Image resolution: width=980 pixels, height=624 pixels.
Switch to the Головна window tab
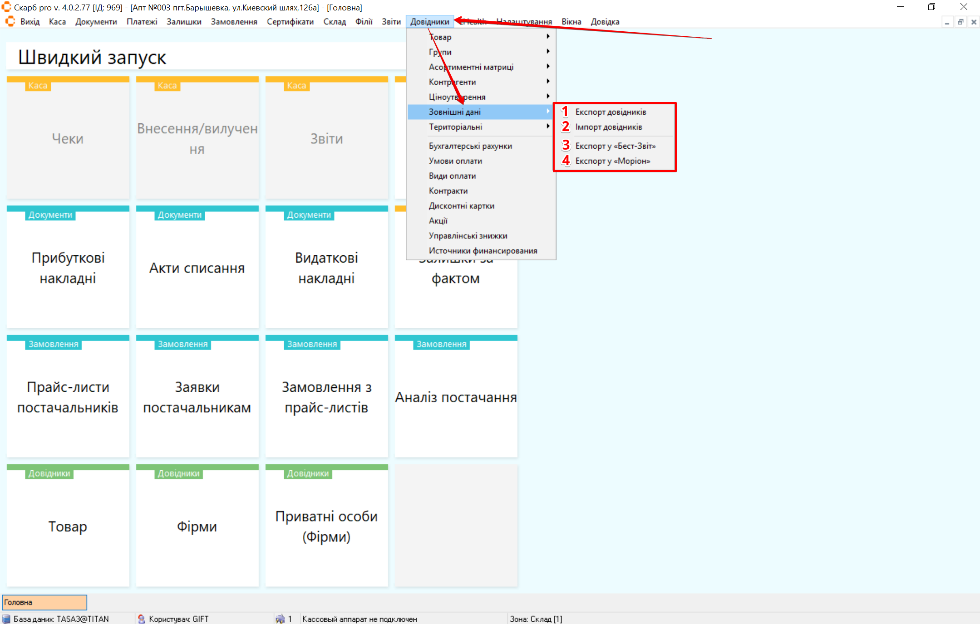coord(44,602)
